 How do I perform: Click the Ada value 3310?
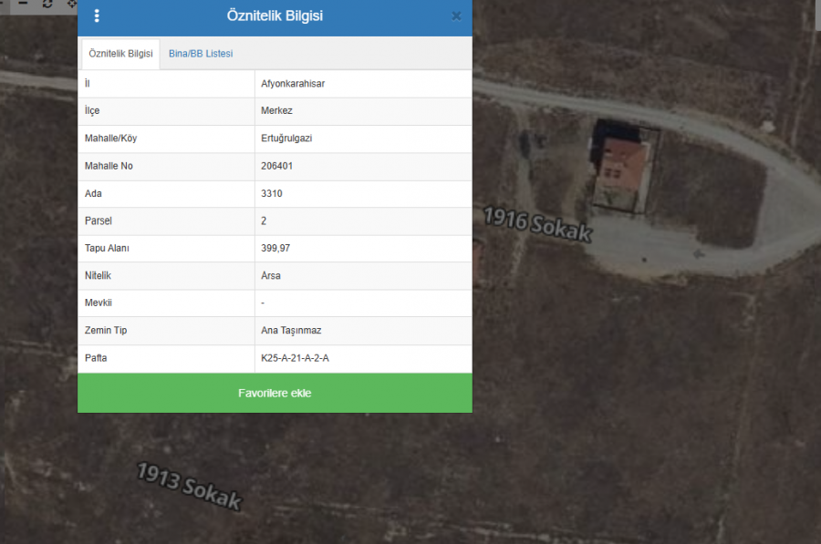tap(272, 193)
